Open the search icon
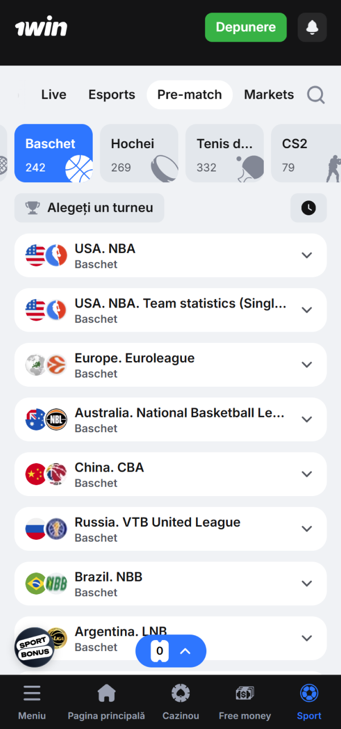The image size is (341, 729). (315, 95)
